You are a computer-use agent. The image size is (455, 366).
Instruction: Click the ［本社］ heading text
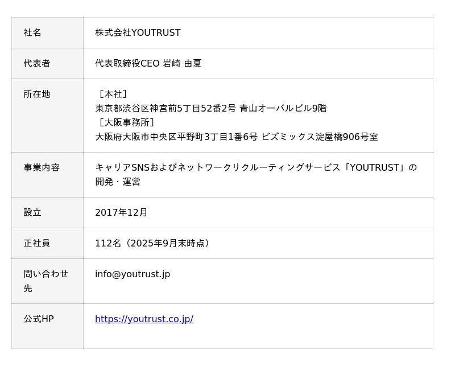point(112,94)
